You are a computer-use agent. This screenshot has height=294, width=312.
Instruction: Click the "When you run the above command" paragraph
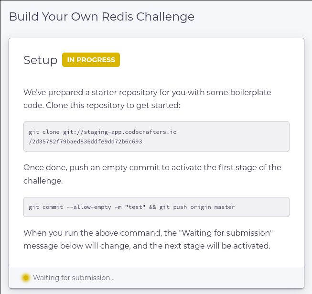point(148,239)
